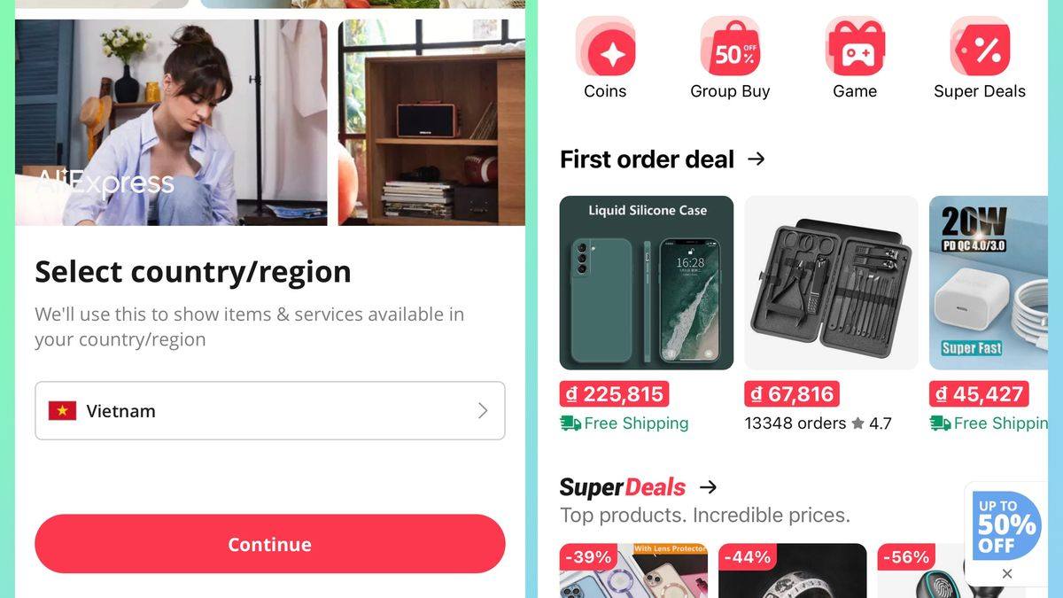
Task: Open the Vietnam country selector
Action: pyautogui.click(x=270, y=411)
